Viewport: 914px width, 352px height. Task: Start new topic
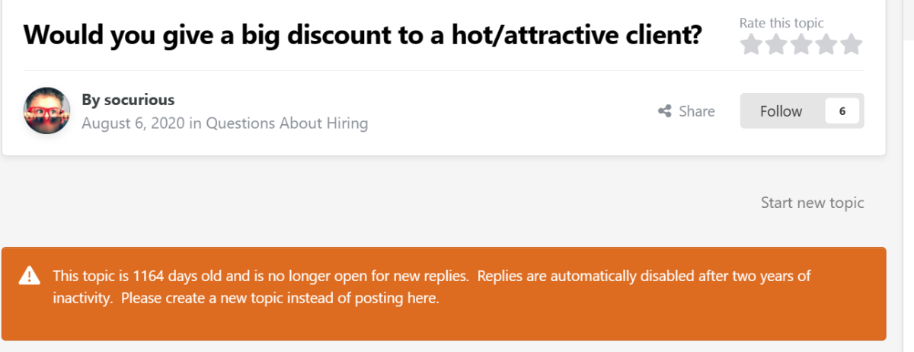tap(813, 203)
